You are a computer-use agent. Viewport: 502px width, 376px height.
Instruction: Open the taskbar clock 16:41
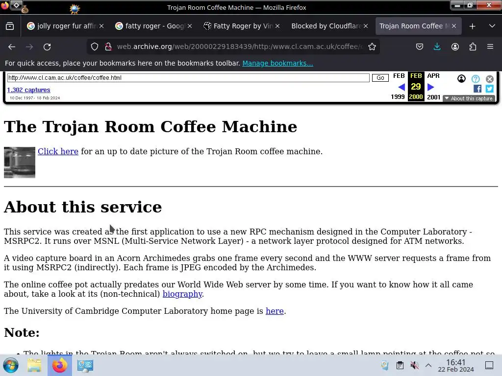pyautogui.click(x=455, y=365)
